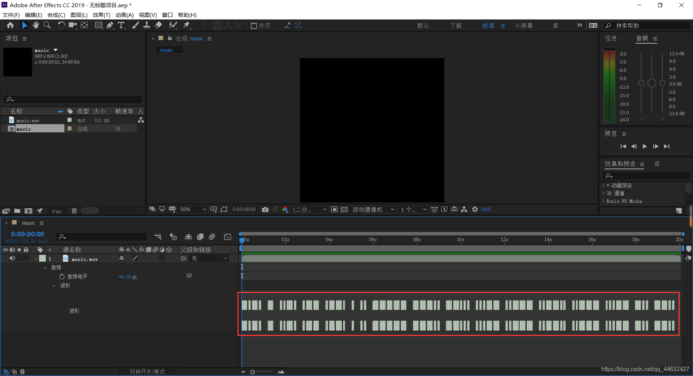Open the 活动摄像机 camera dropdown

pyautogui.click(x=372, y=209)
